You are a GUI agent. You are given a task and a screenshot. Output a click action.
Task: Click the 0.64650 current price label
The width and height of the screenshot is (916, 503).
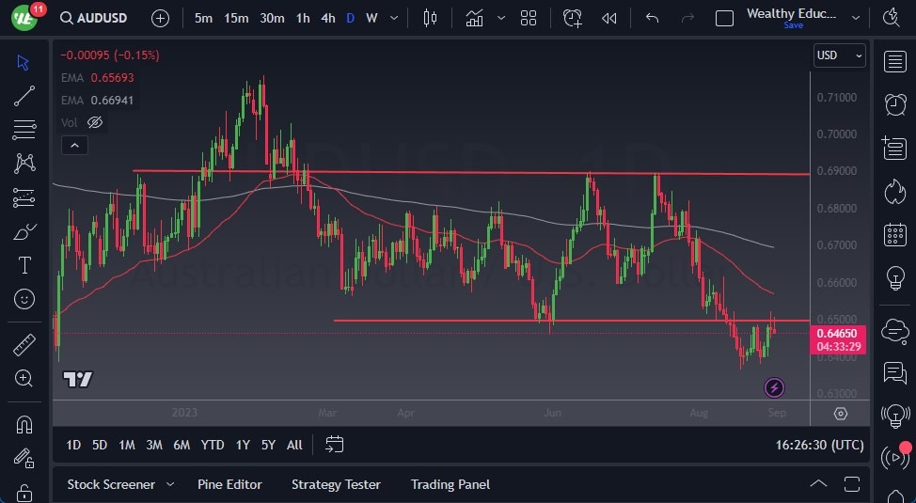836,333
